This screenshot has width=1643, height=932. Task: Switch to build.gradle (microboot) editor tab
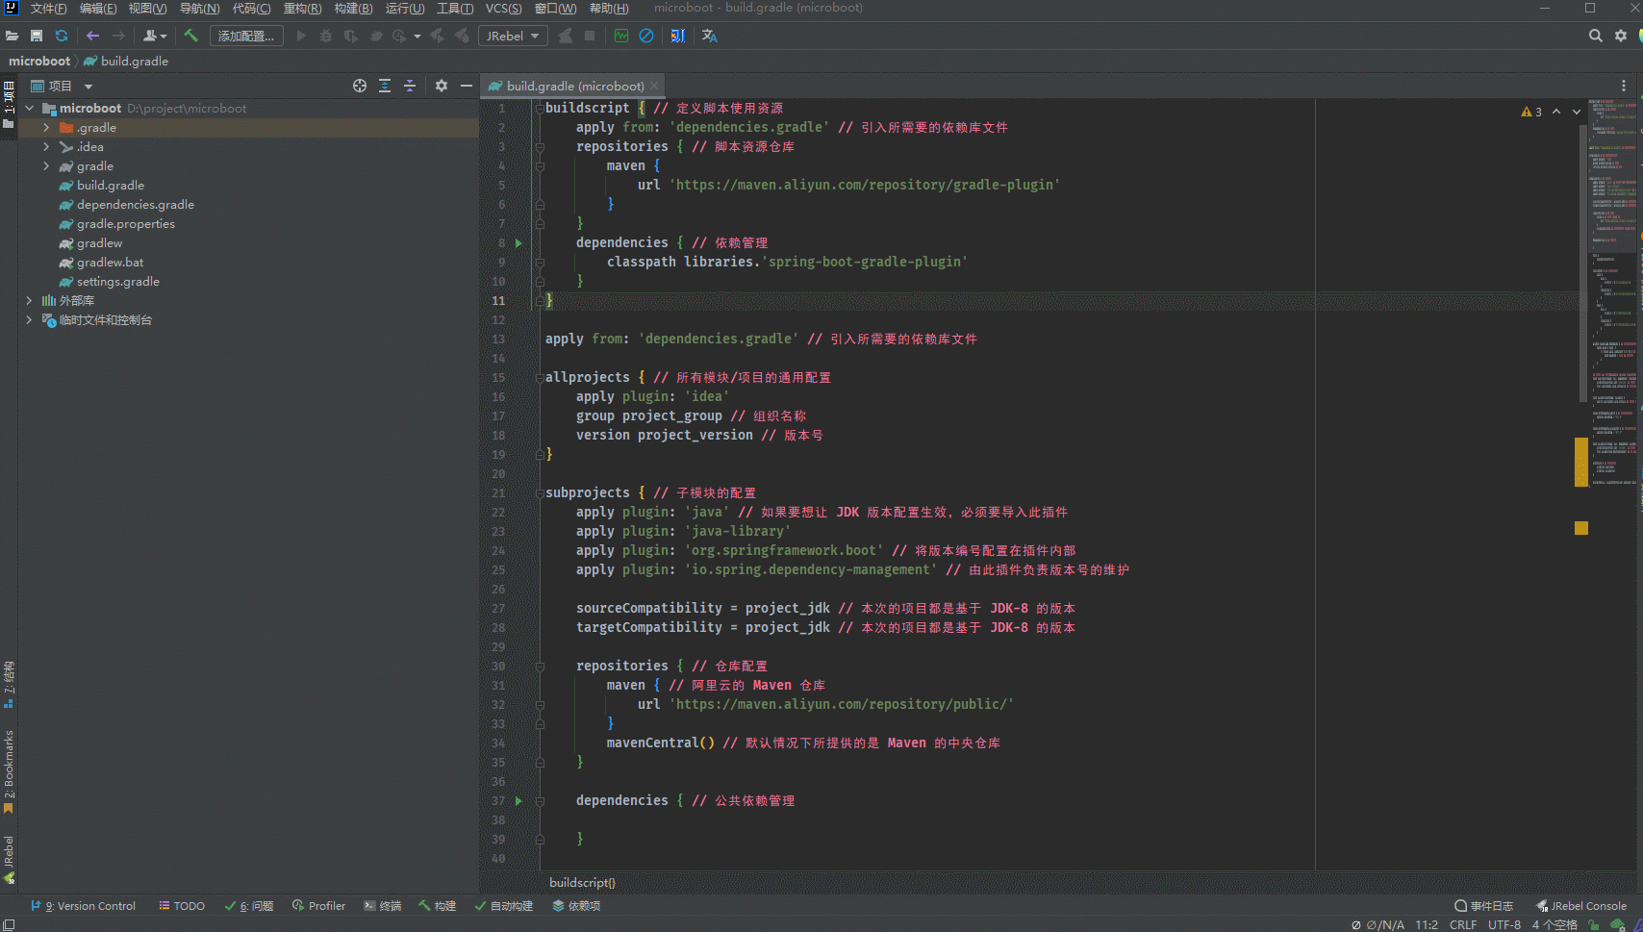point(574,86)
